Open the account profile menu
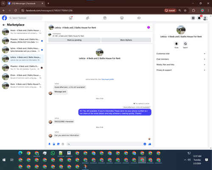 205,18
